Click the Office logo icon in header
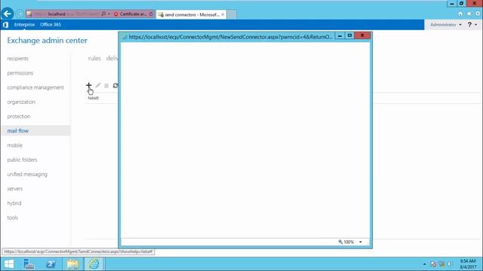This screenshot has height=271, width=483. pos(5,25)
